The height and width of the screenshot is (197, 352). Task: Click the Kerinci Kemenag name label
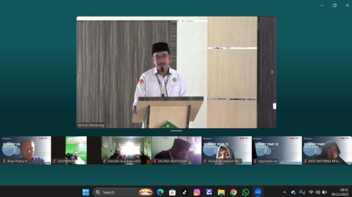click(x=91, y=125)
